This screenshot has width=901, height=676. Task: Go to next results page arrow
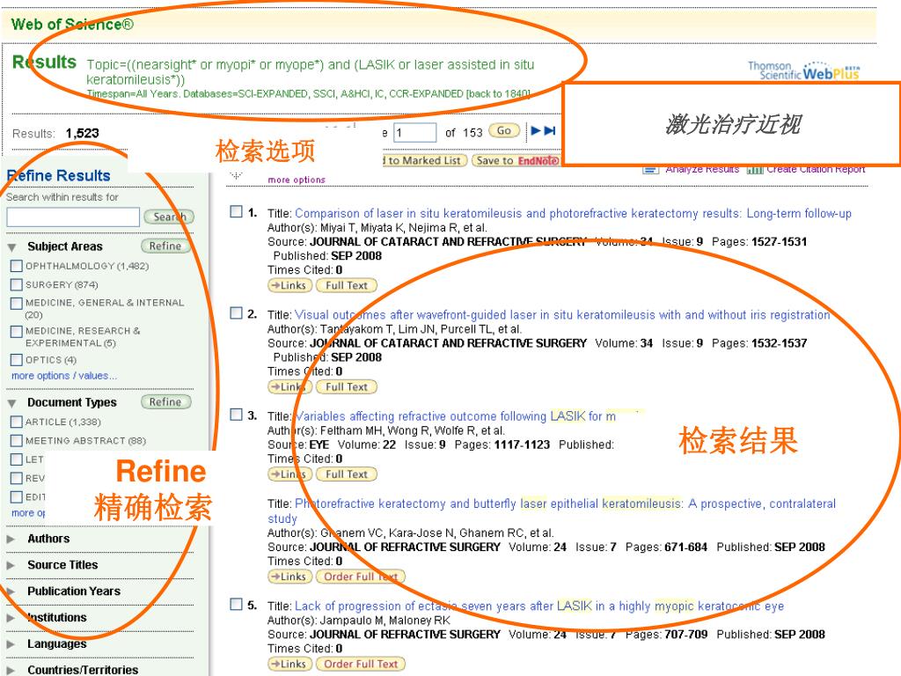(535, 130)
